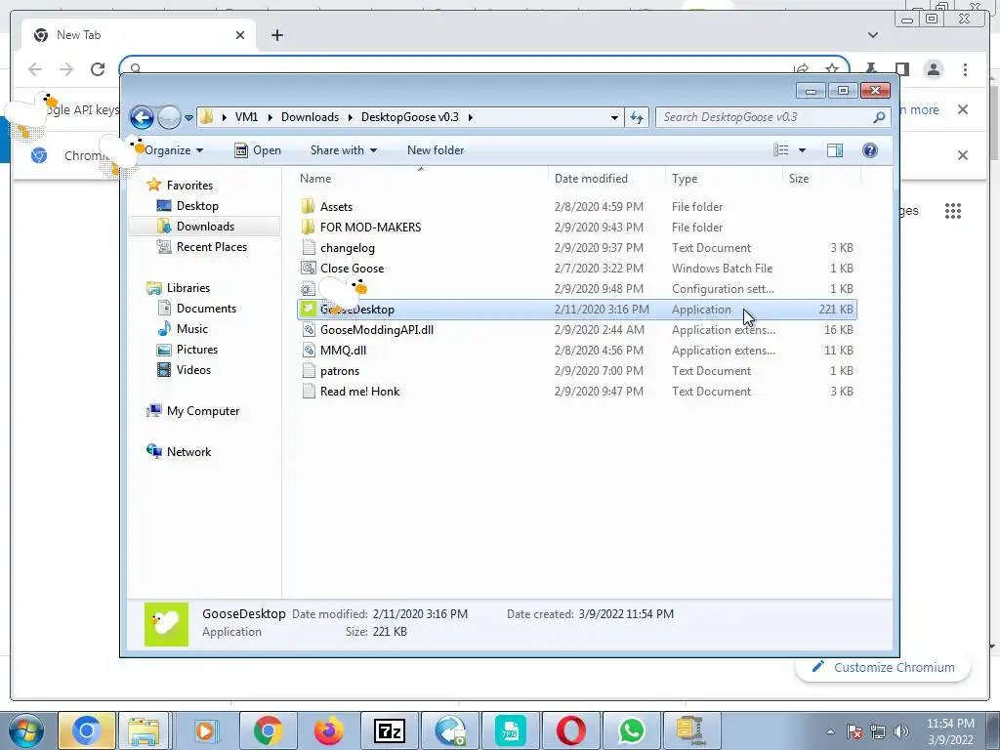
Task: Open Google Chrome from taskbar
Action: point(269,730)
